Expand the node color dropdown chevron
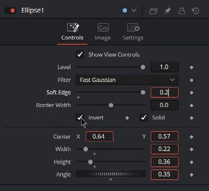 tap(134, 10)
